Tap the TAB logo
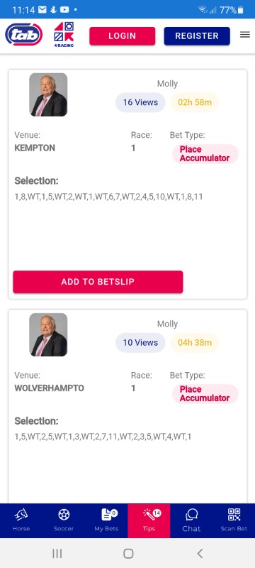The width and height of the screenshot is (255, 568). 24,35
